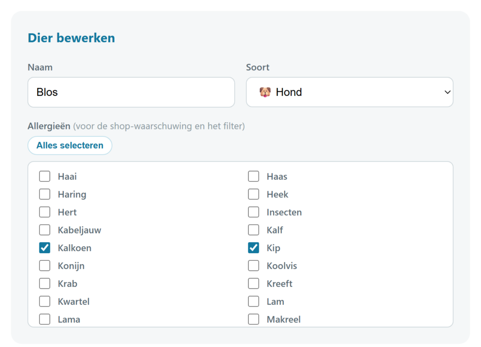Click the Naam input field containing Blos

click(131, 92)
